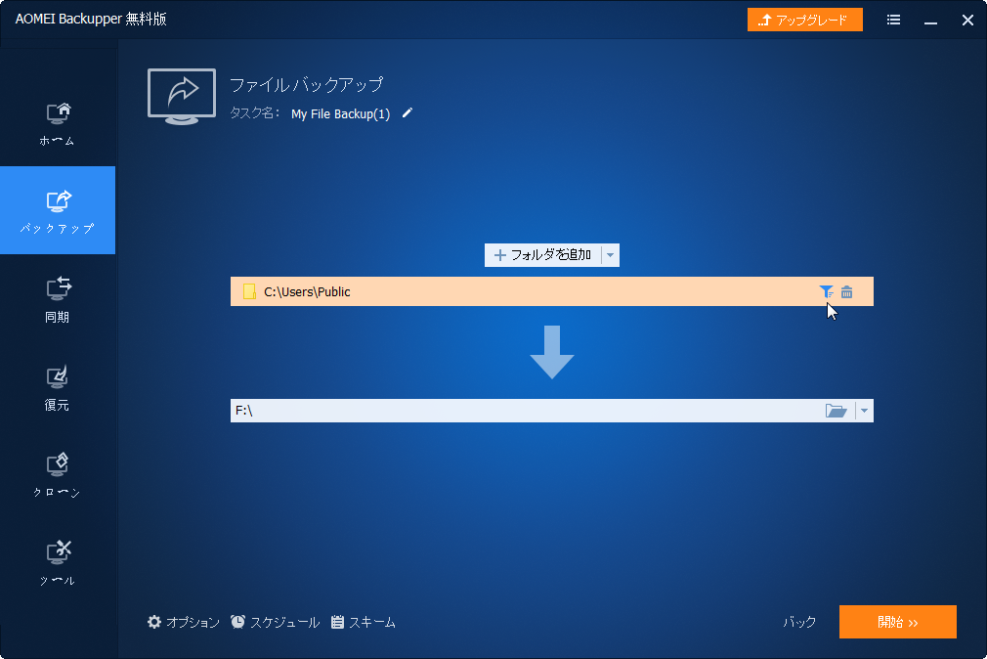Open filter settings for C:\Users\Public
Screen dimensions: 987x659
(826, 291)
